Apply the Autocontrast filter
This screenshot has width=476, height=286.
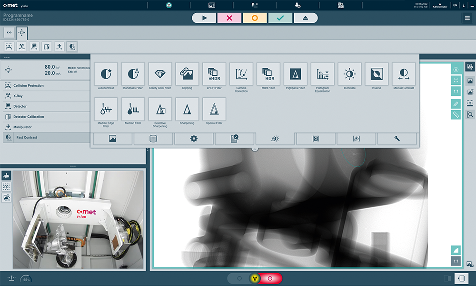106,74
